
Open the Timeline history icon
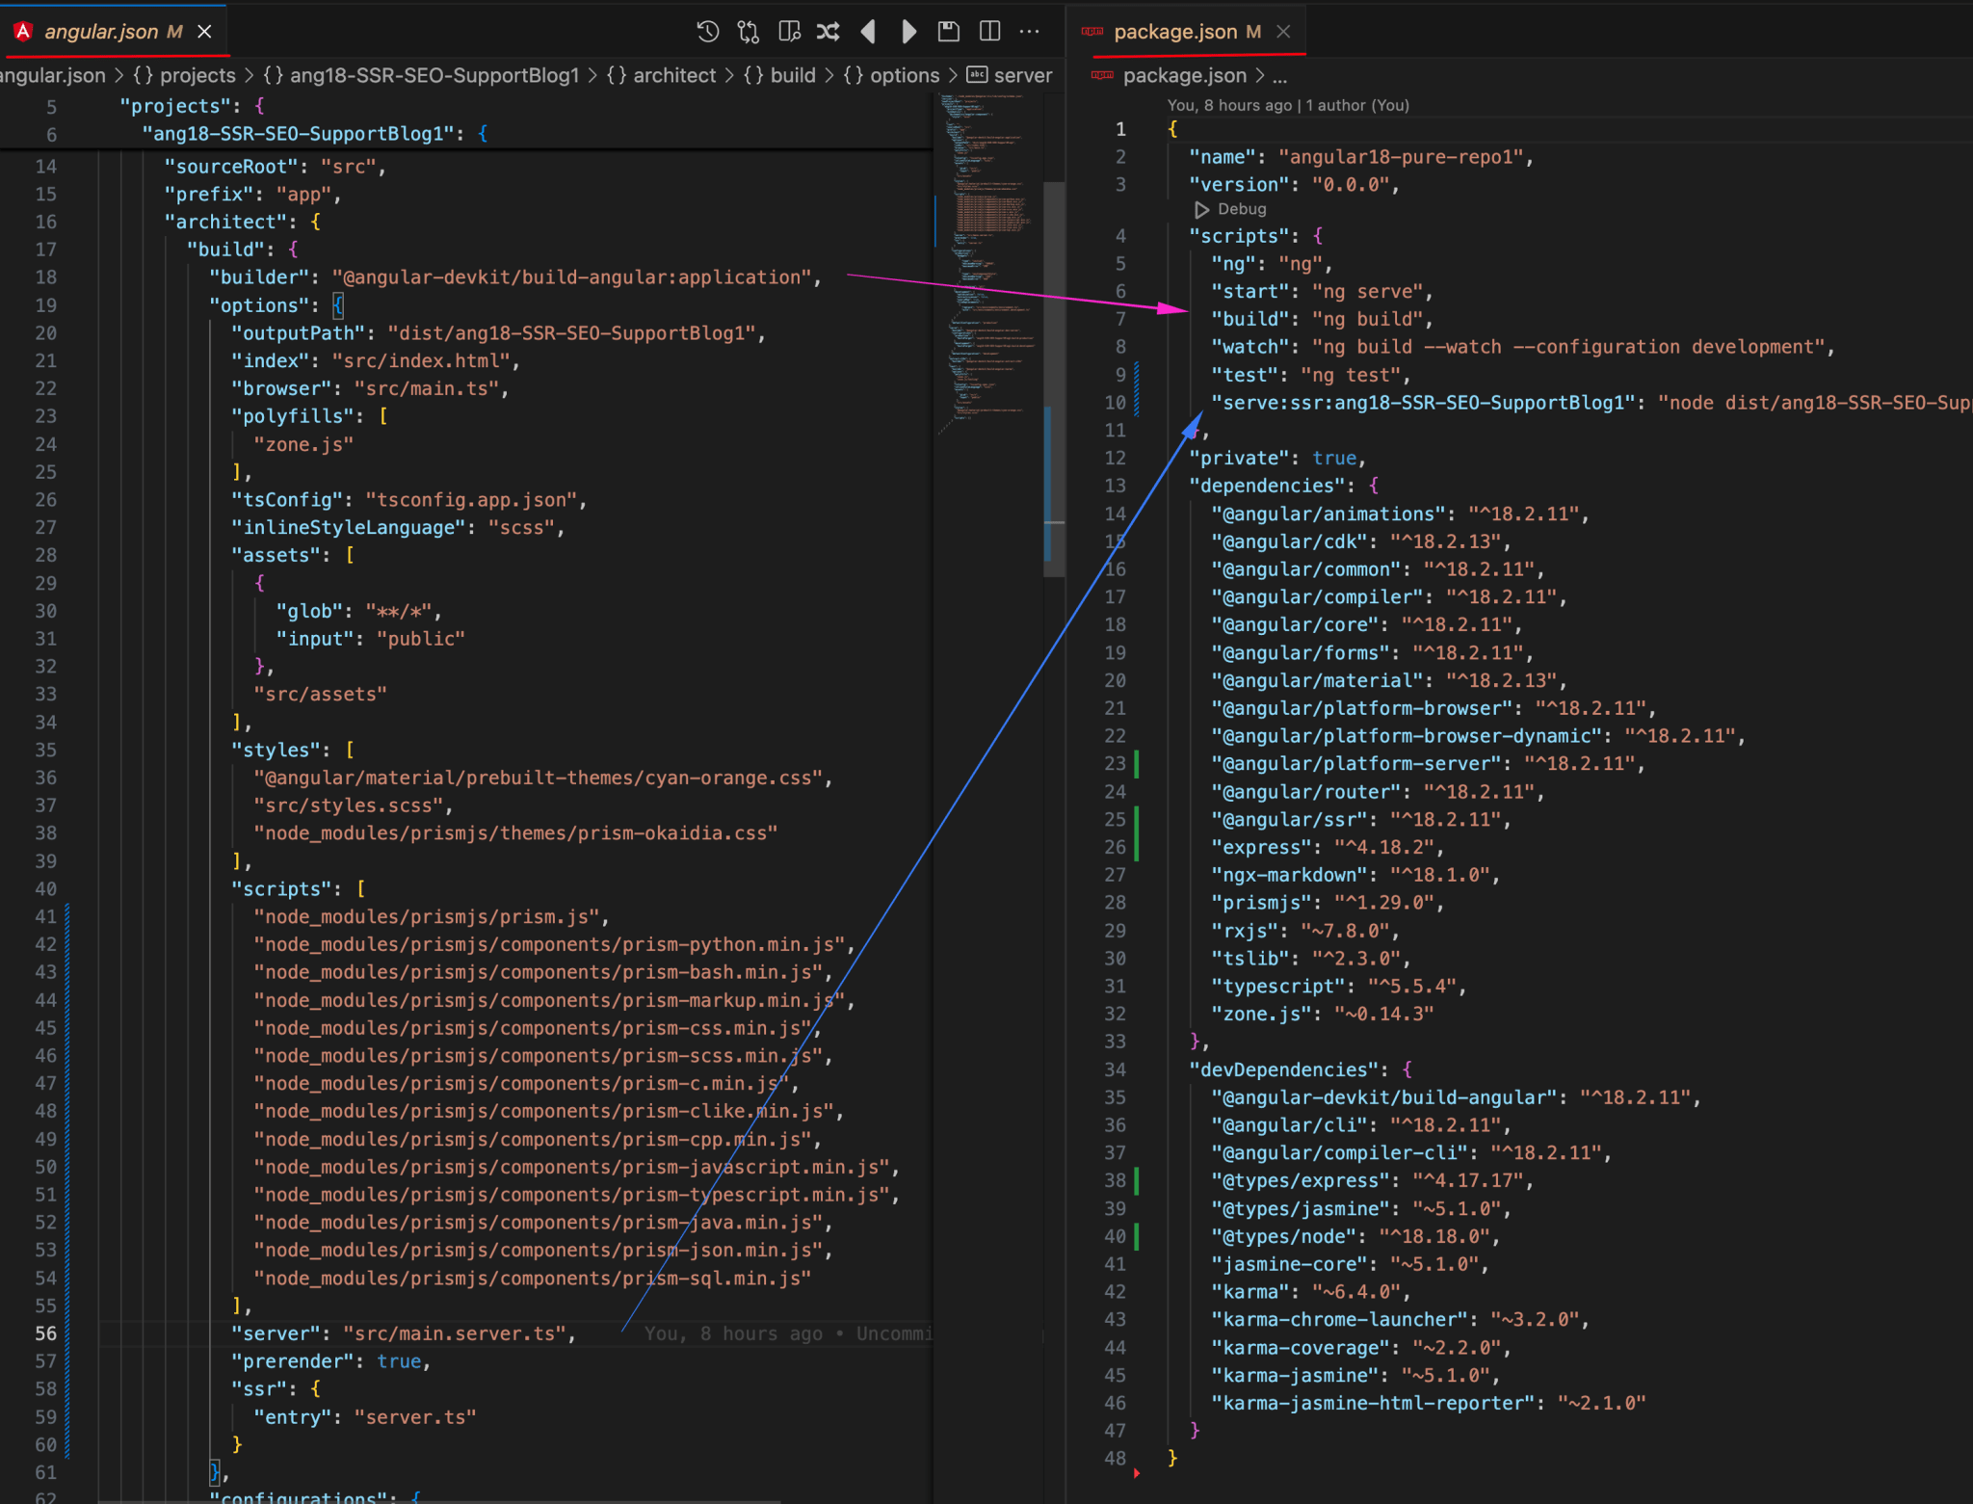[x=708, y=31]
